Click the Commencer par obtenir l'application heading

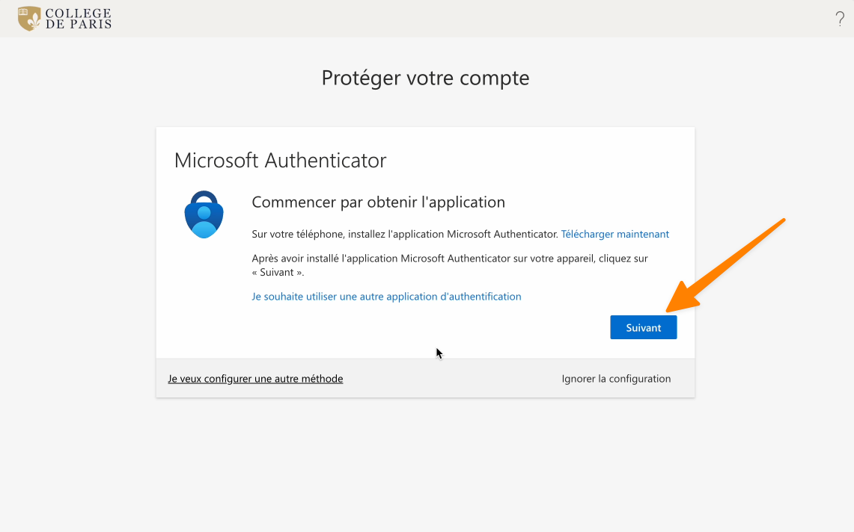(378, 202)
